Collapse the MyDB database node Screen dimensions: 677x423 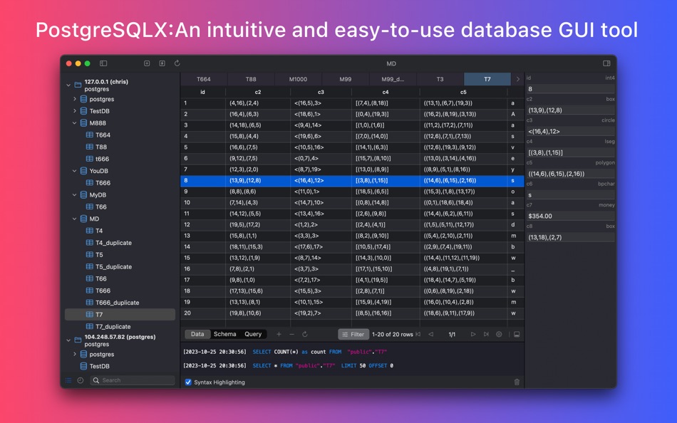(x=75, y=195)
